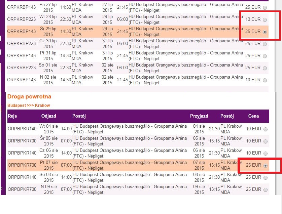Click the first Postój column header
This screenshot has width=282, height=214.
[79, 116]
